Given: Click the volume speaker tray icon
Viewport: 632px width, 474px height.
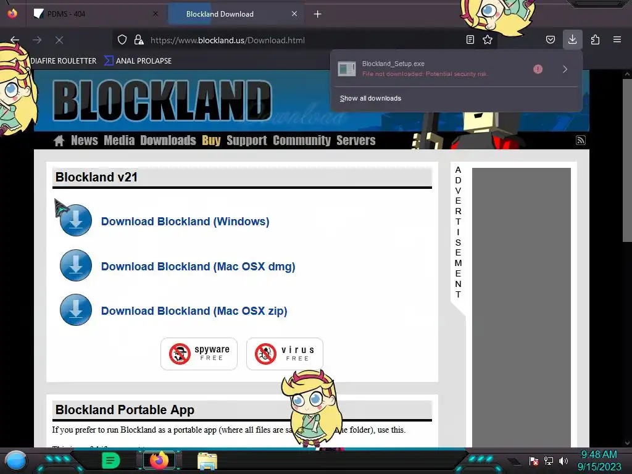Looking at the screenshot, I should (563, 460).
